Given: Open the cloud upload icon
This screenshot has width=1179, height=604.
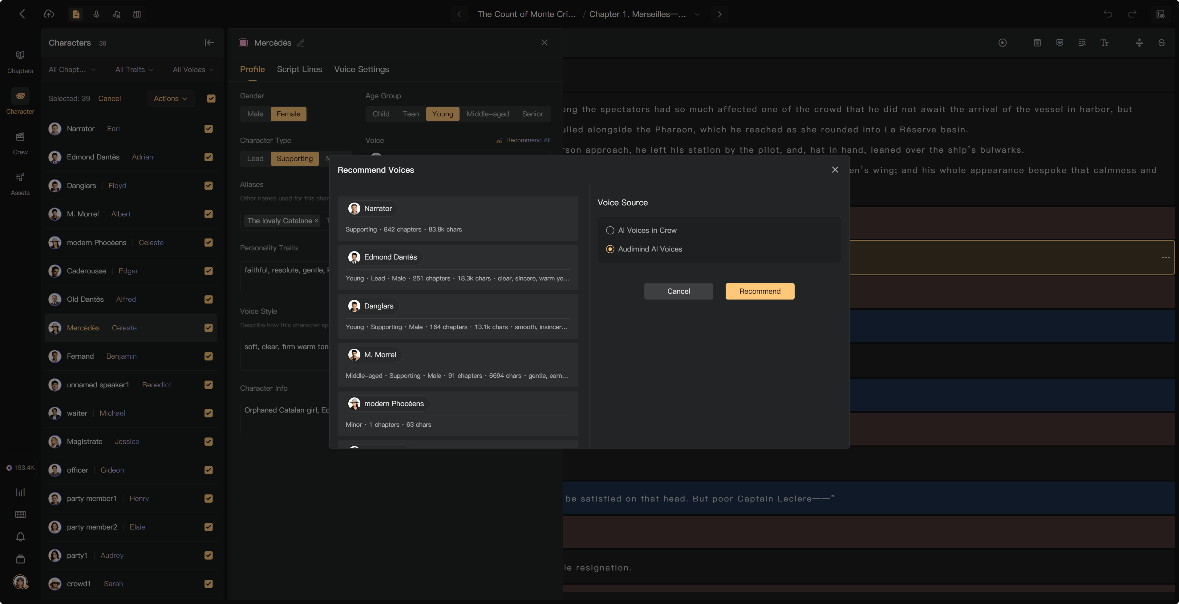Looking at the screenshot, I should point(49,14).
